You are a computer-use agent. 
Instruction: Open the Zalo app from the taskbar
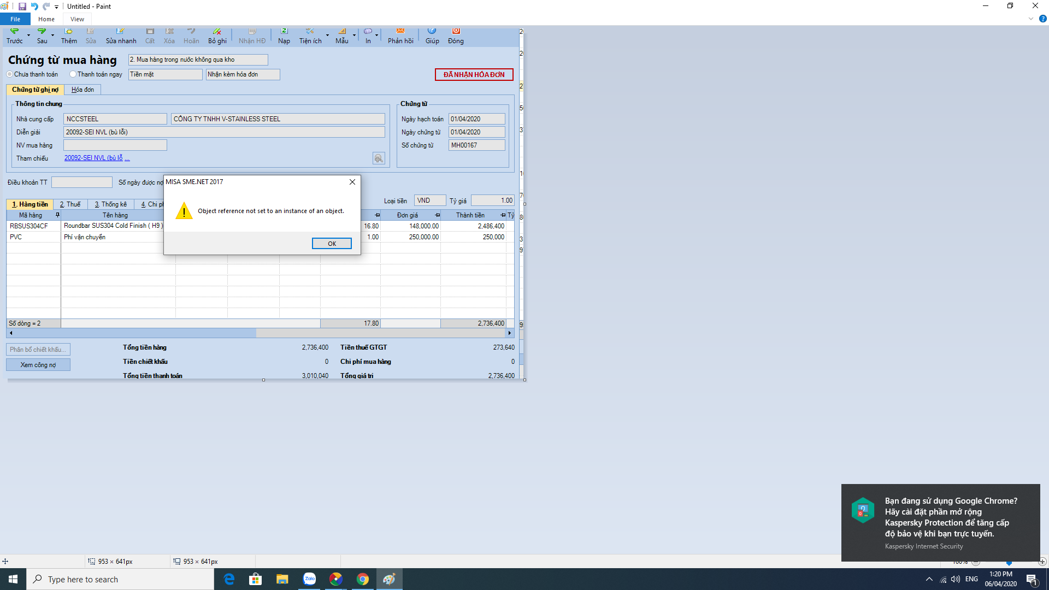309,579
